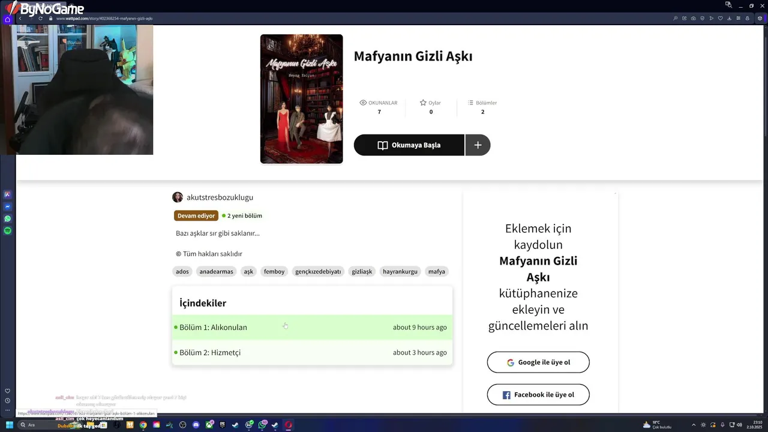Click the book cover image
Screen dimensions: 768x432
(x=301, y=99)
